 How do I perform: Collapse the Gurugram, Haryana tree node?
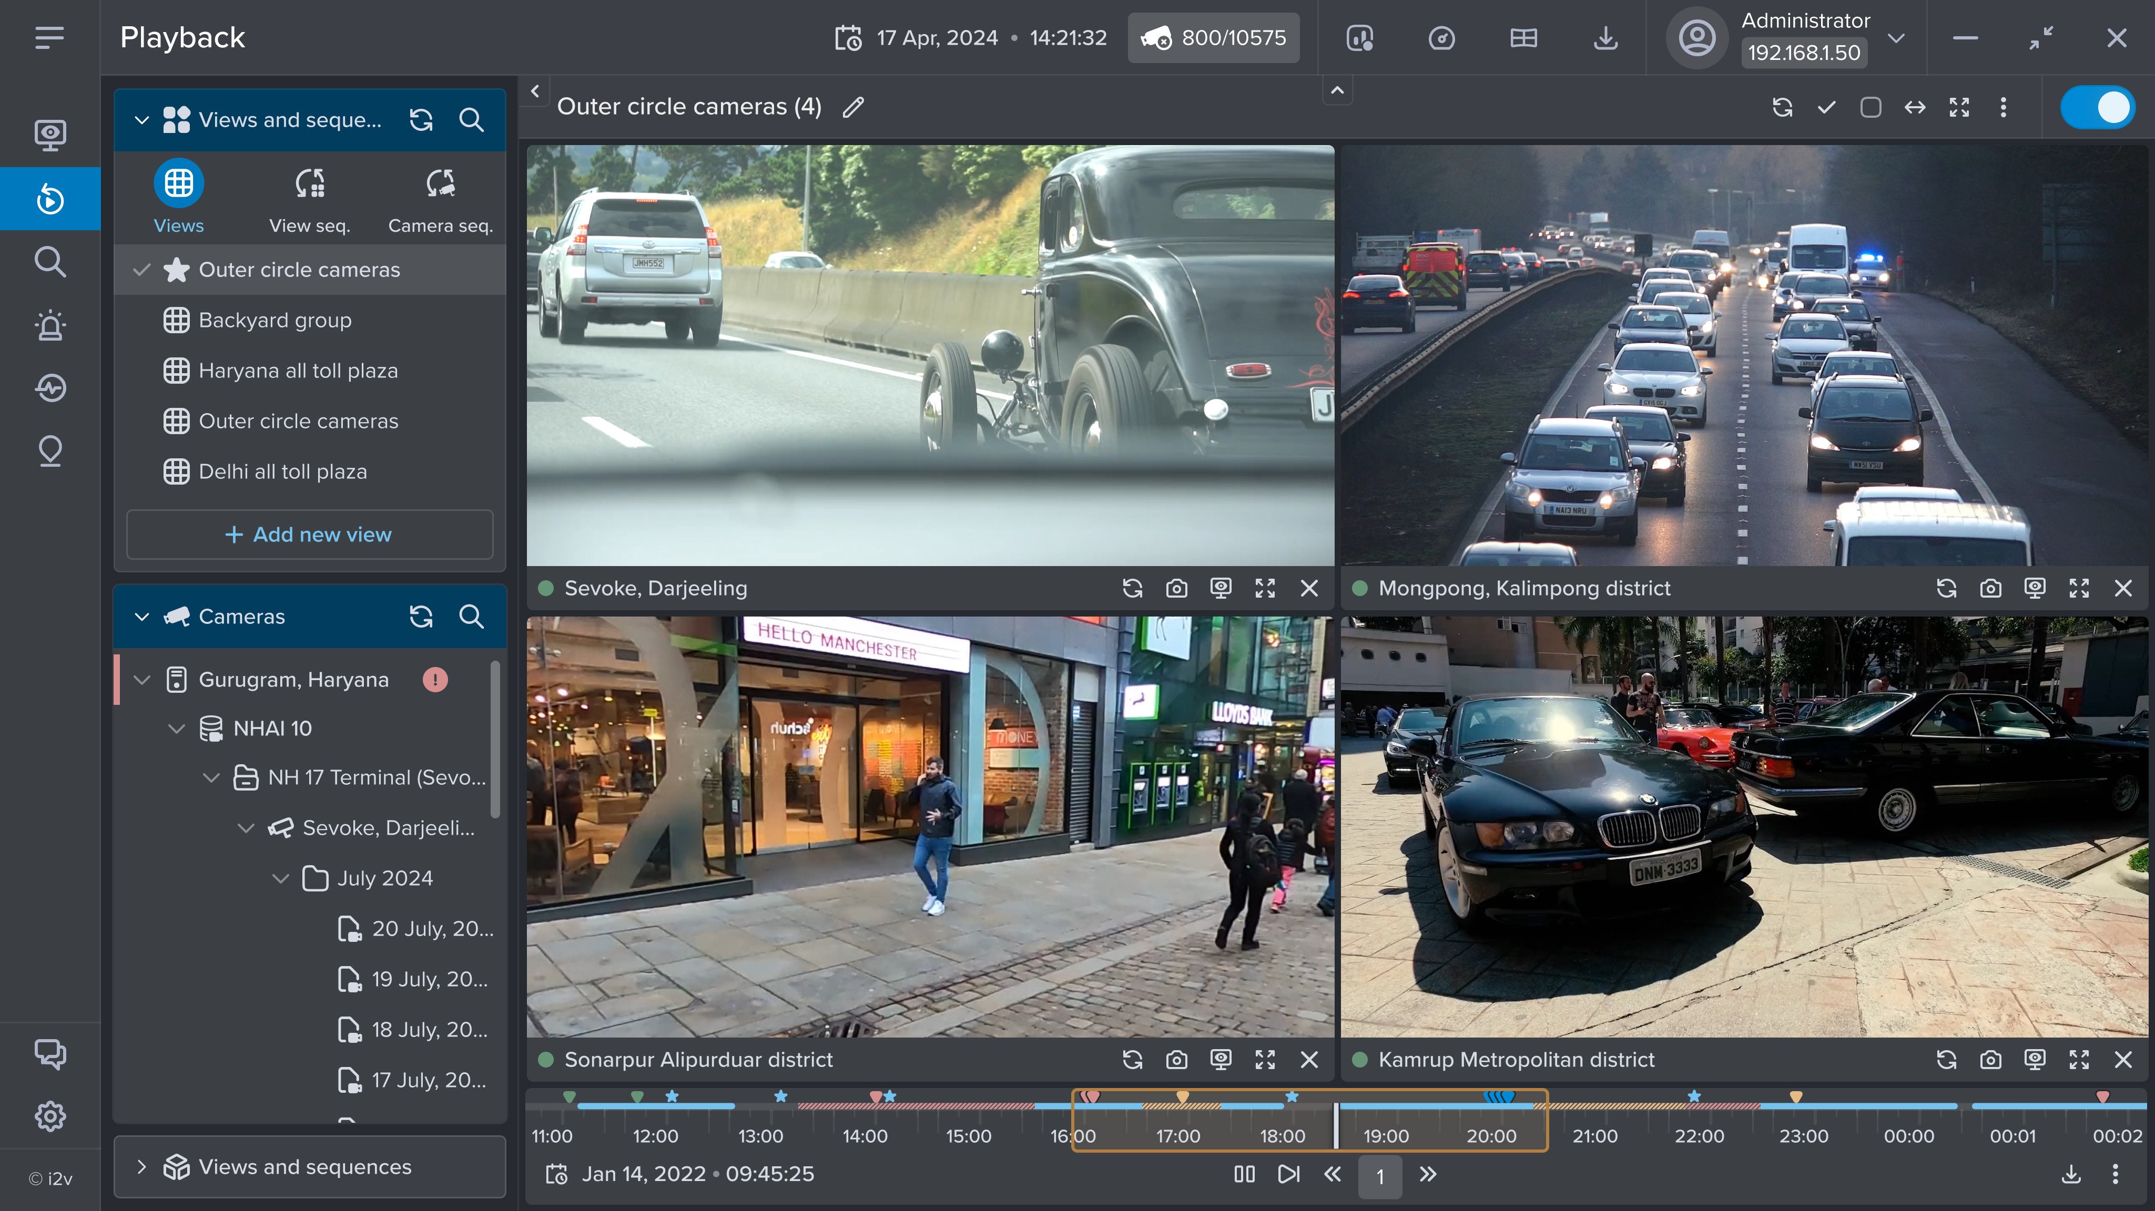click(x=142, y=679)
